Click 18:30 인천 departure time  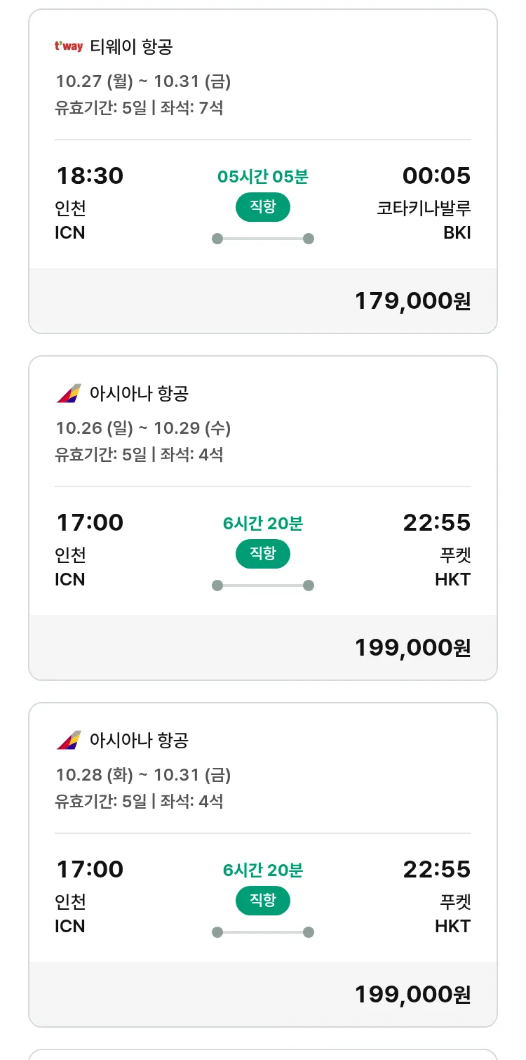90,175
